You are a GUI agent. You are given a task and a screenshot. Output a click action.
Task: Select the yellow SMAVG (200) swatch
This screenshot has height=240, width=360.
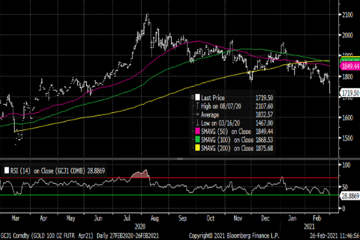(x=197, y=148)
